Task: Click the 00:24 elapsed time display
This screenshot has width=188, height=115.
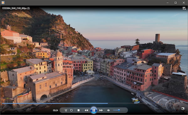Action: pos(55,110)
